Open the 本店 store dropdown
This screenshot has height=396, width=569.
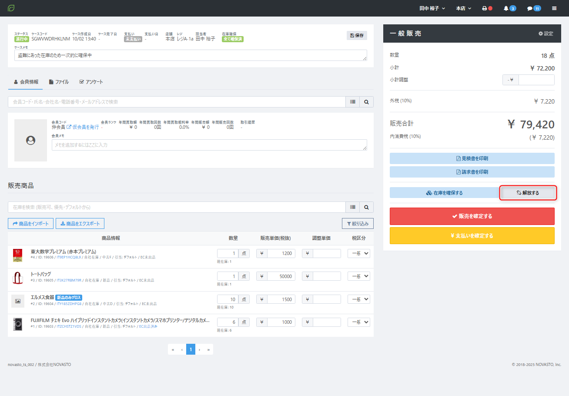464,8
